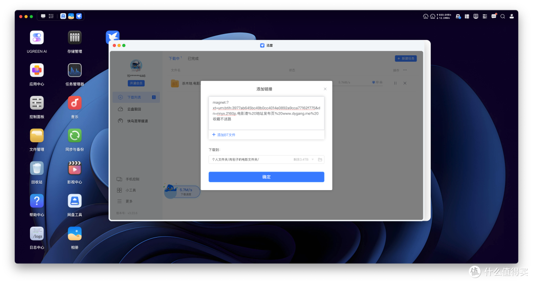The image size is (533, 283).
Task: Open 小工具 in Xunlei sidebar
Action: tap(126, 190)
